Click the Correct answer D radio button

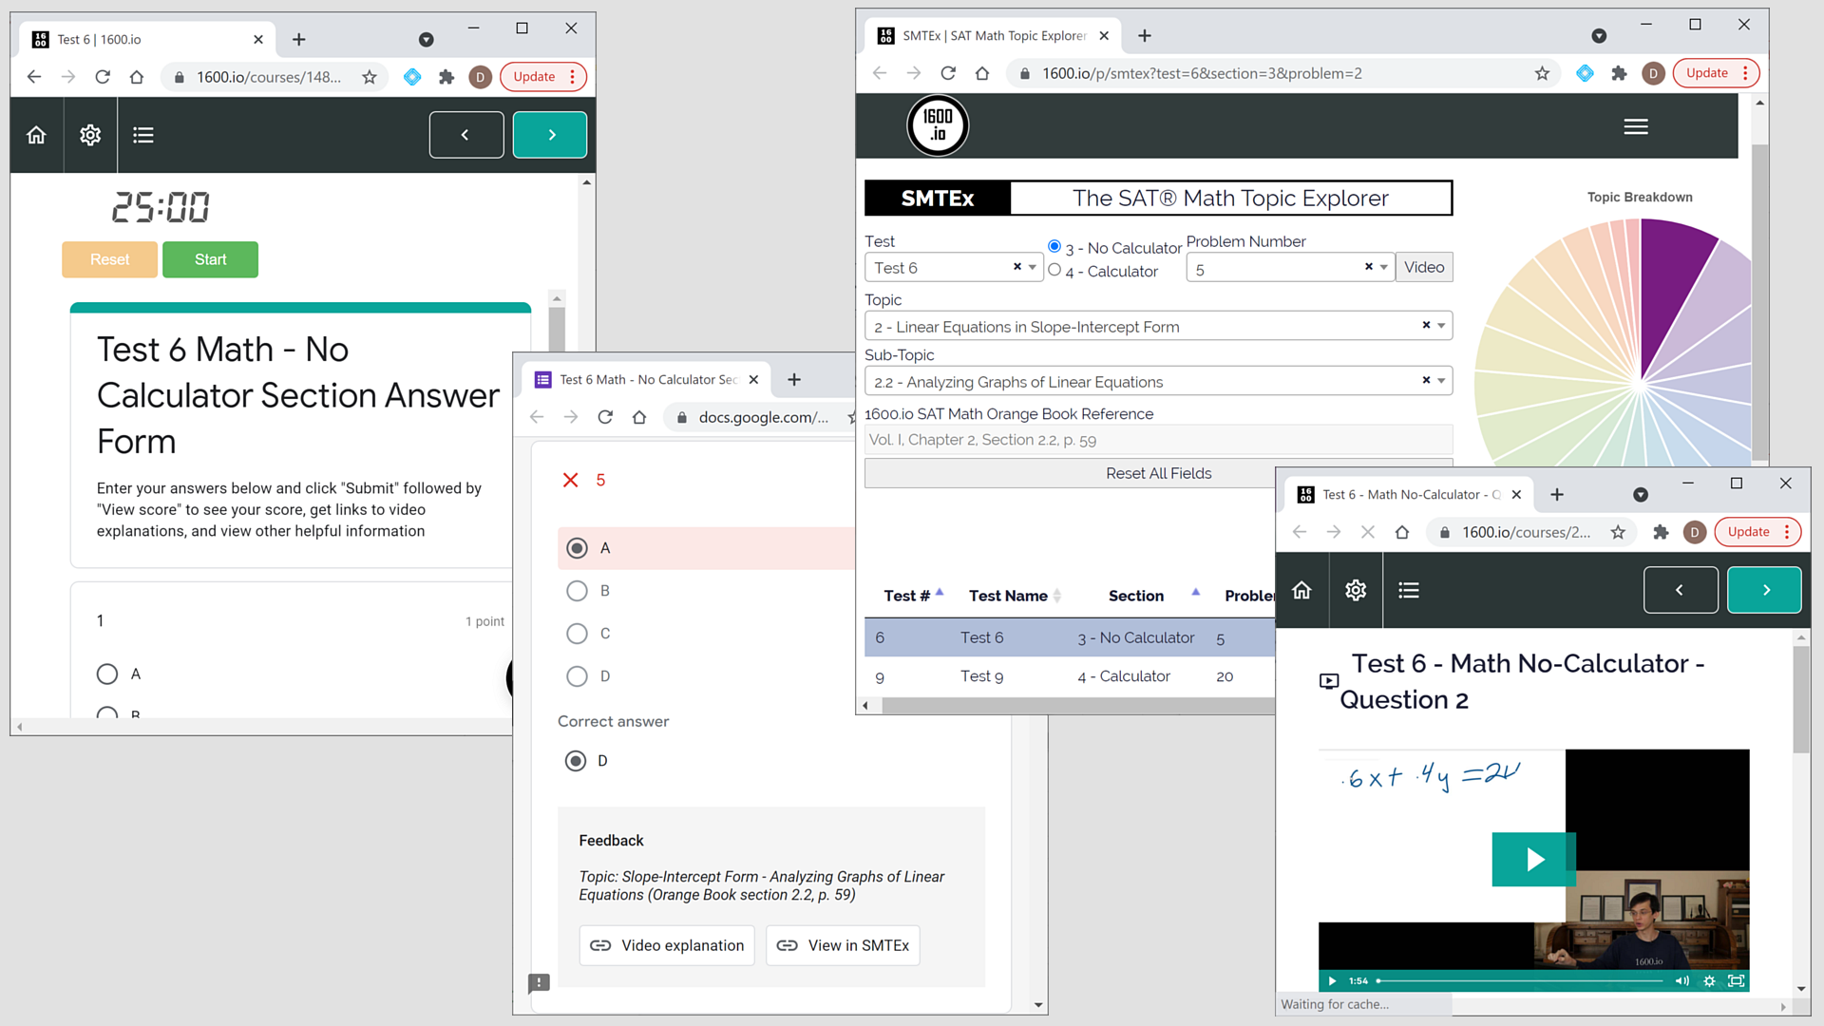[576, 761]
